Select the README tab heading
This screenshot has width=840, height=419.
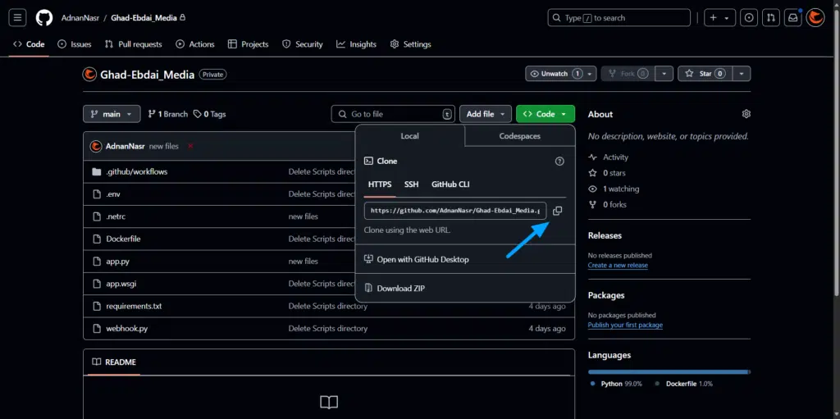(x=114, y=362)
